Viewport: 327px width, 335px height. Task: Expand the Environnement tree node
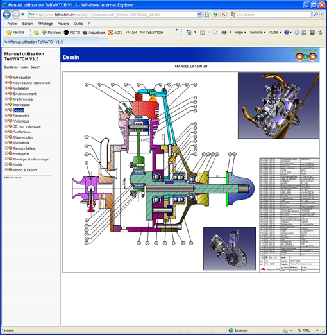point(6,94)
